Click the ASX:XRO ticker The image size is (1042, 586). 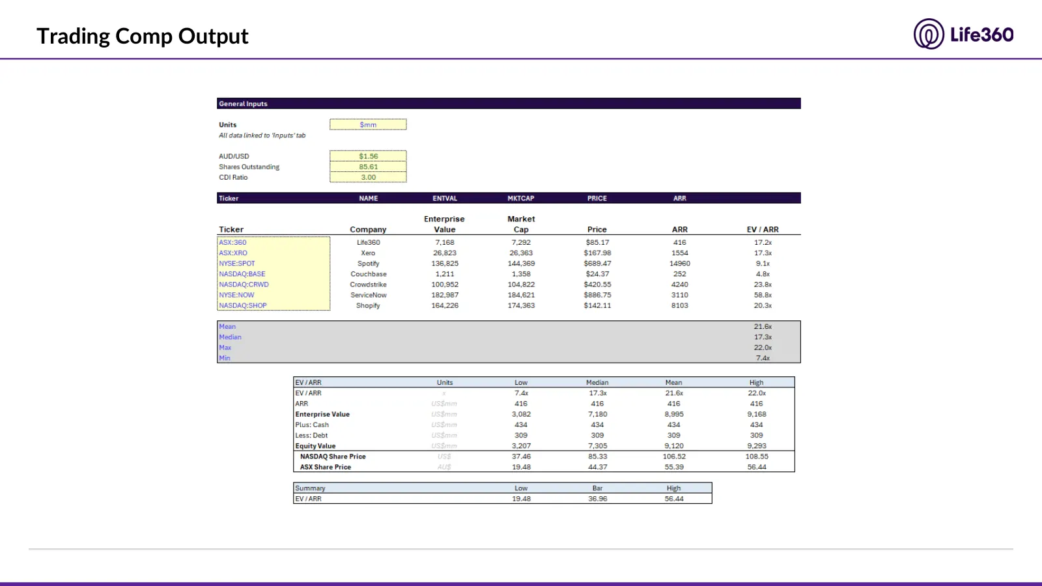pos(233,253)
